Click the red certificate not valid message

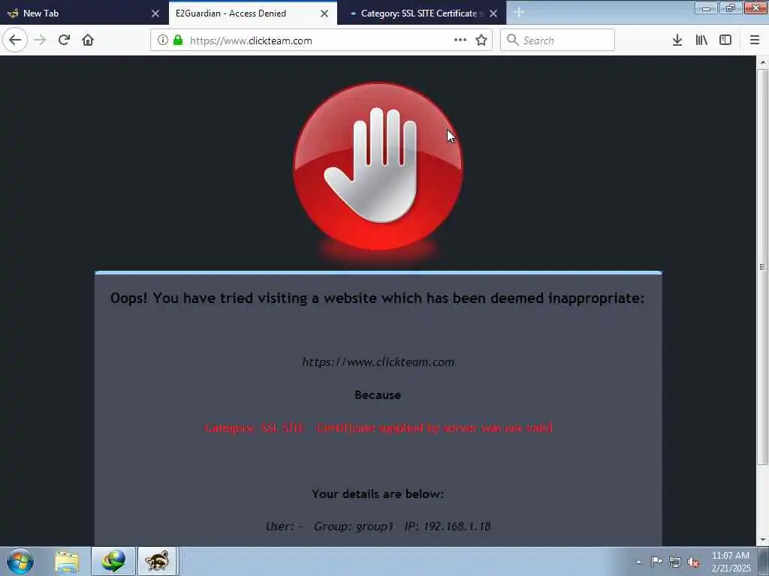pyautogui.click(x=378, y=427)
